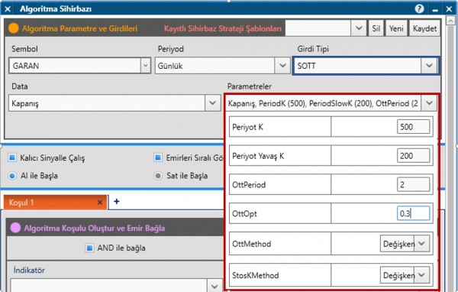
Task: Click the Kayıtlı Sihirbaz Strateji Şablonları label
Action: coord(223,29)
